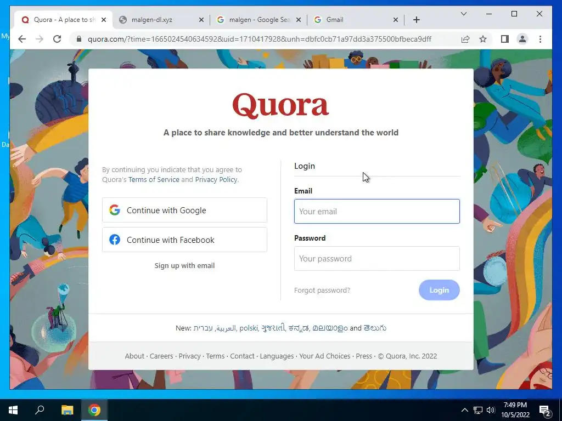Open the network tray icon
This screenshot has height=421, width=562.
(x=478, y=410)
